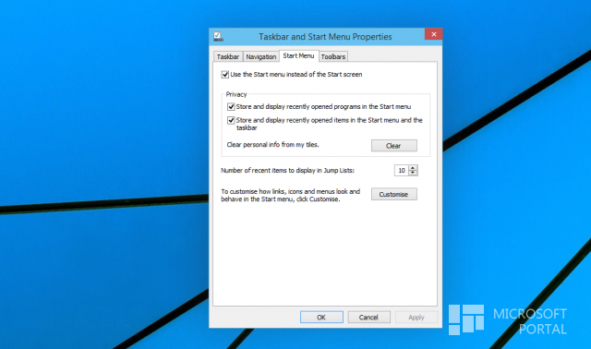
Task: Click Clear to remove personal tile info
Action: pyautogui.click(x=394, y=146)
